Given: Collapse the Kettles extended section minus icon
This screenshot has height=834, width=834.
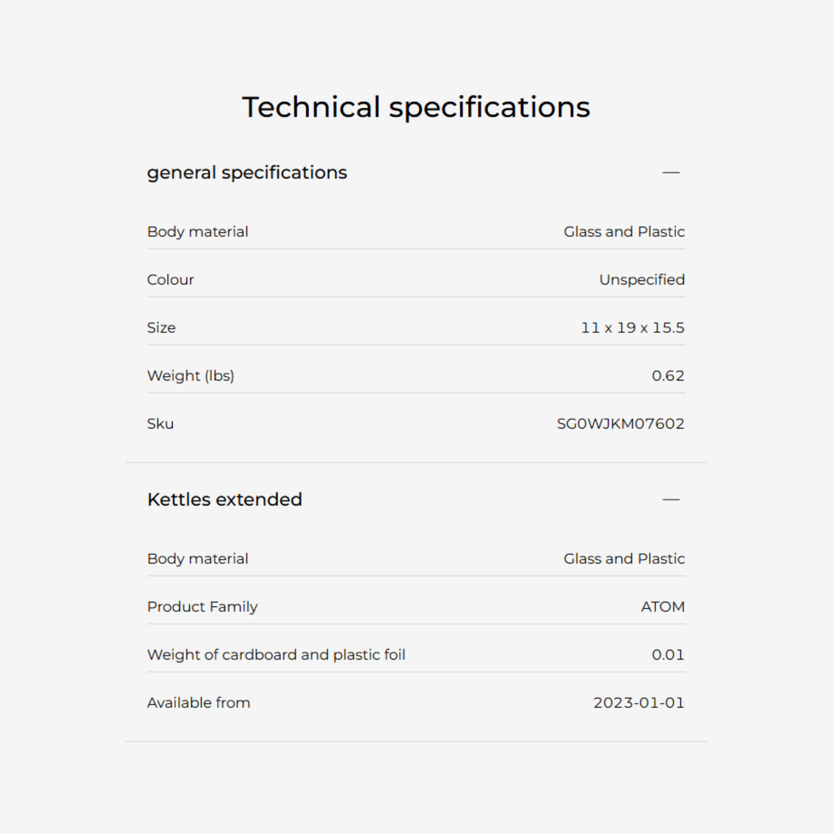Looking at the screenshot, I should 671,499.
